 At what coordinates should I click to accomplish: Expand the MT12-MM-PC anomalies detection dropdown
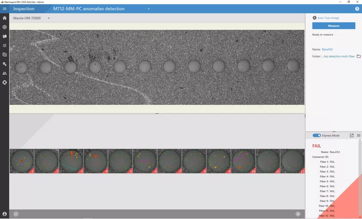click(149, 9)
